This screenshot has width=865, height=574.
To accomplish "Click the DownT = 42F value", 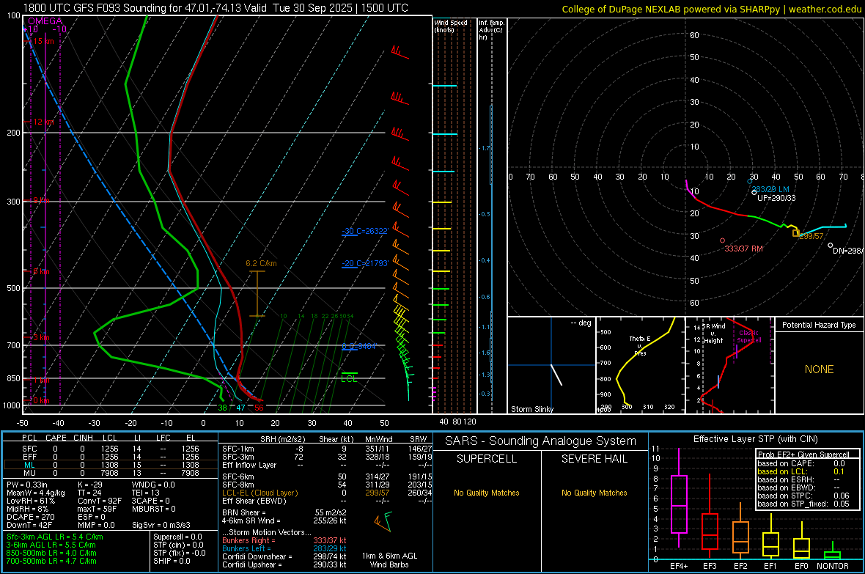I will pos(29,525).
